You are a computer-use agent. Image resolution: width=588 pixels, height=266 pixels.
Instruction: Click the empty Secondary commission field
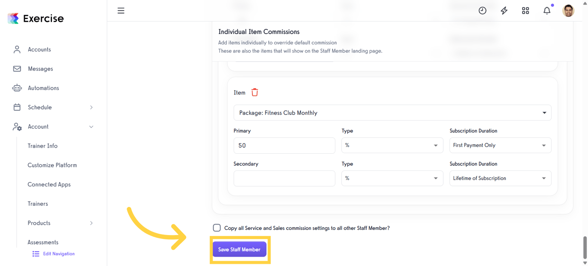(284, 179)
